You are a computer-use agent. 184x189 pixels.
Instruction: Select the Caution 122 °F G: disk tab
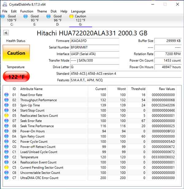pyautogui.click(x=80, y=20)
